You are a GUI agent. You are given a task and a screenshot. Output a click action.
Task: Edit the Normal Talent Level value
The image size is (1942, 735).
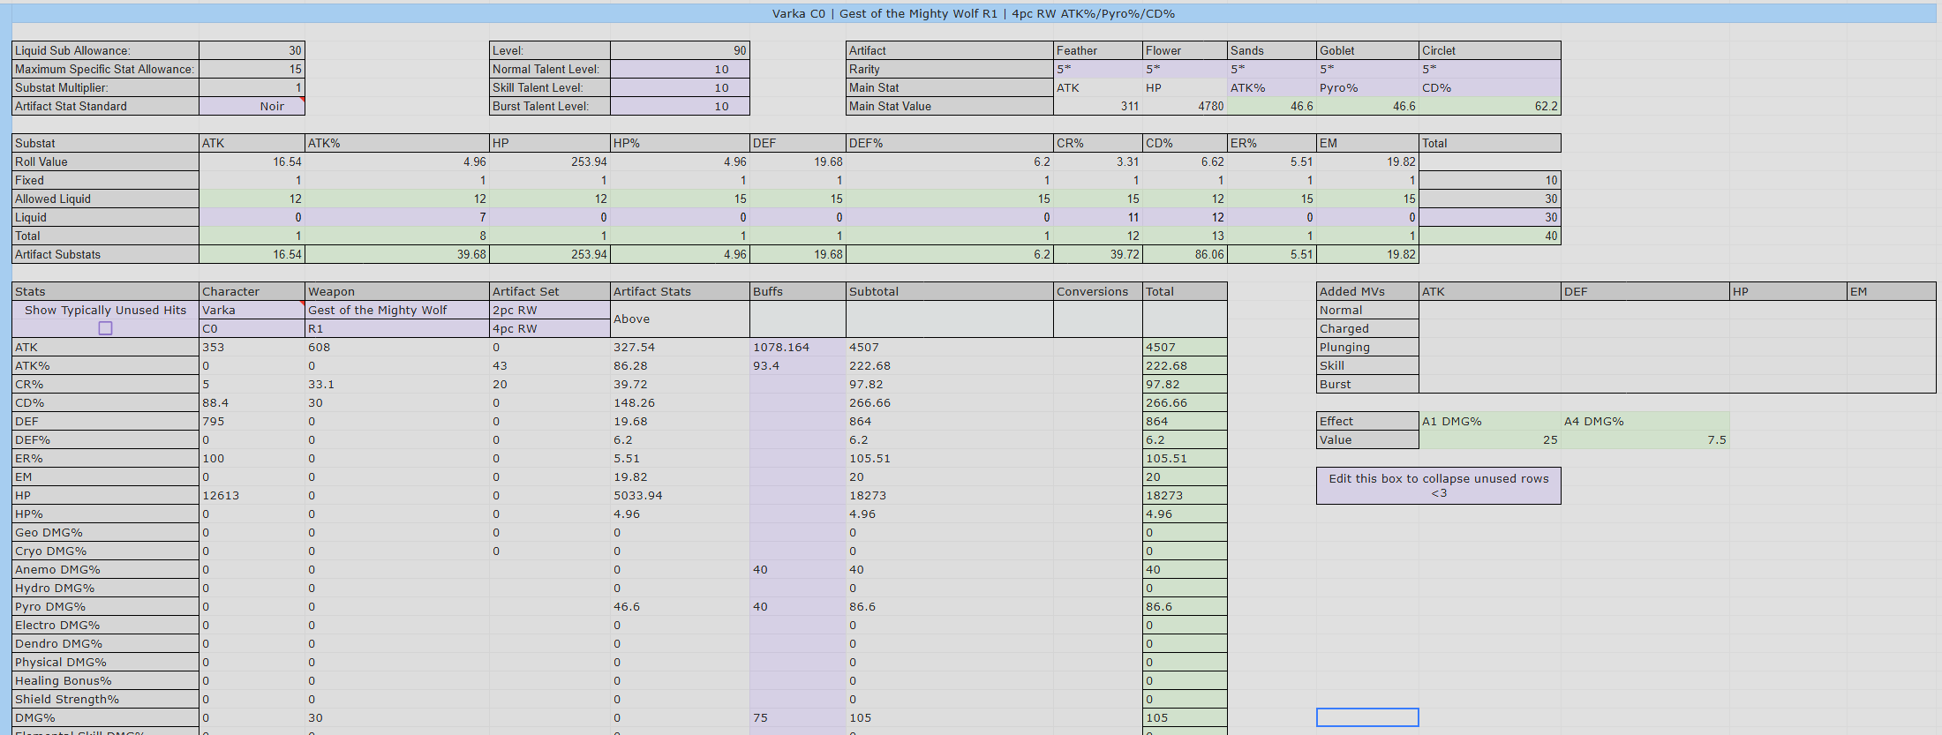[x=680, y=69]
